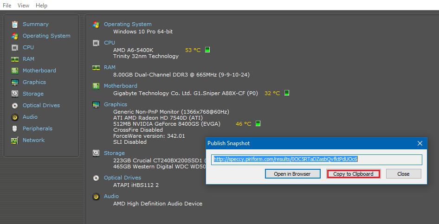This screenshot has height=224, width=439.
Task: Click the CPU temperature indicator icon
Action: 207,50
